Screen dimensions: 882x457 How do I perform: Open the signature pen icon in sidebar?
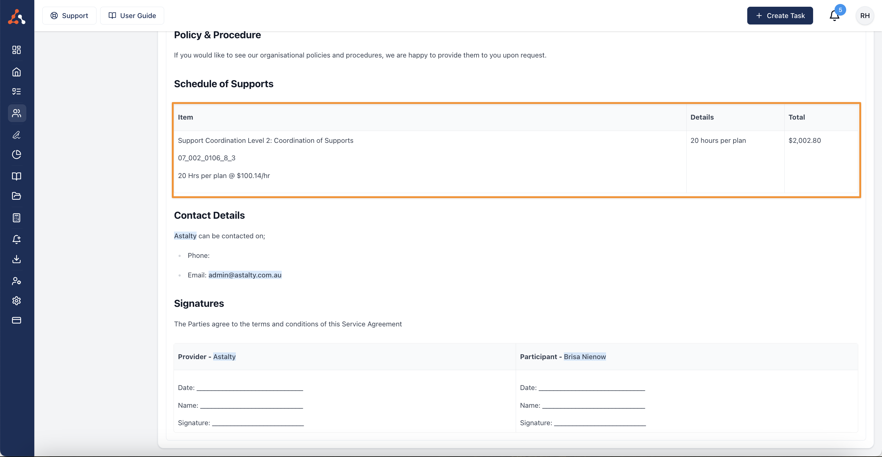pos(17,135)
